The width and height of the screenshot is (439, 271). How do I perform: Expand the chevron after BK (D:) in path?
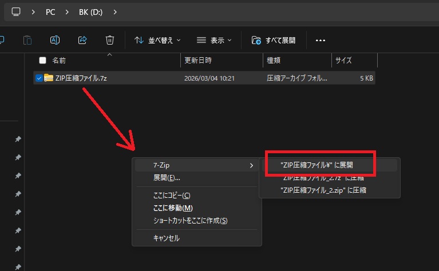click(x=116, y=11)
